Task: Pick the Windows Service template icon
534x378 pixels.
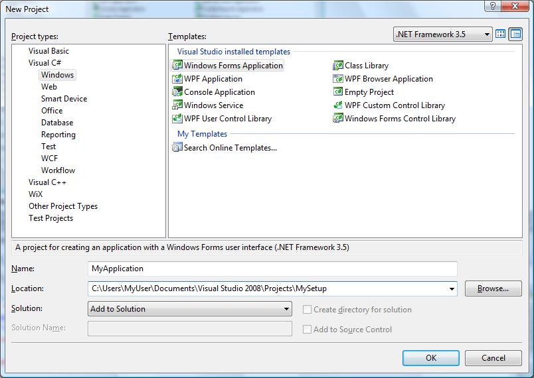Action: 177,105
